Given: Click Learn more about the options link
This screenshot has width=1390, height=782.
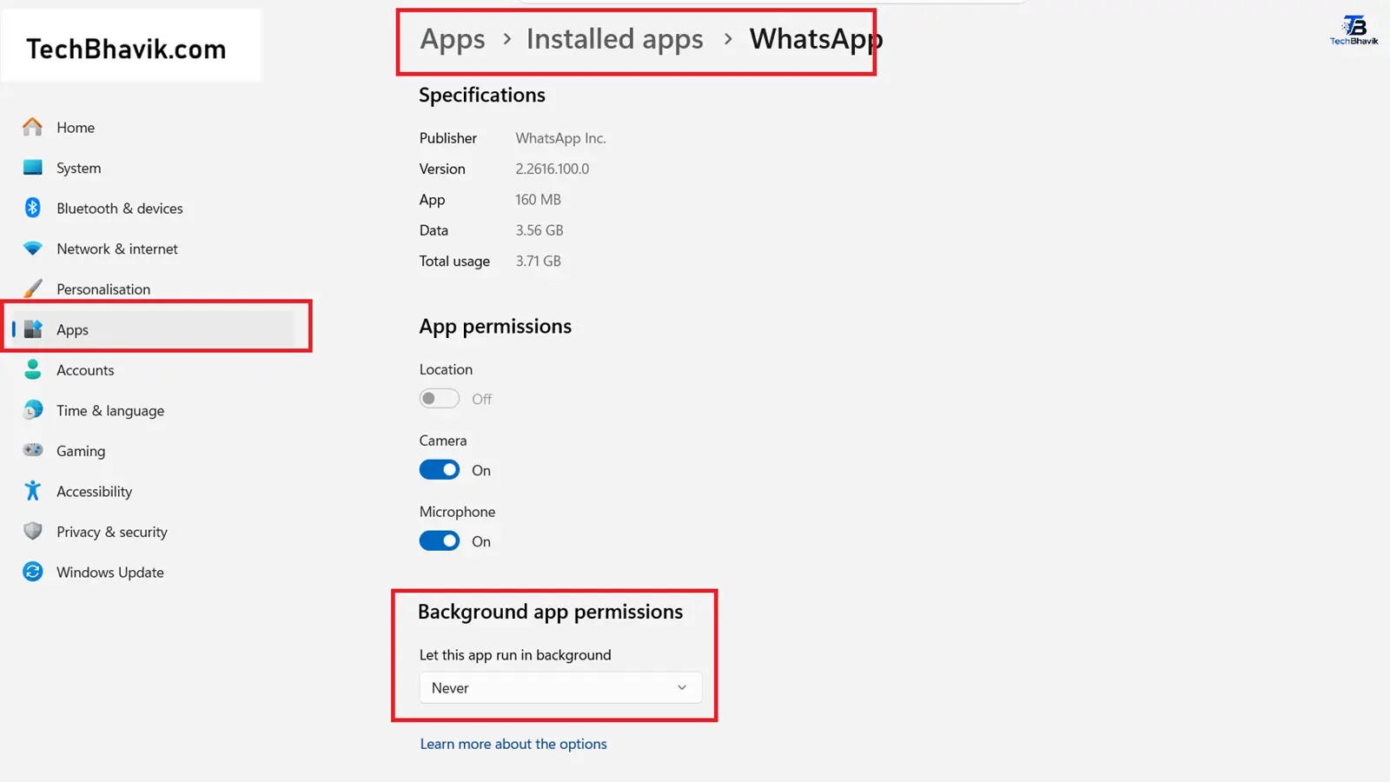Looking at the screenshot, I should tap(513, 744).
